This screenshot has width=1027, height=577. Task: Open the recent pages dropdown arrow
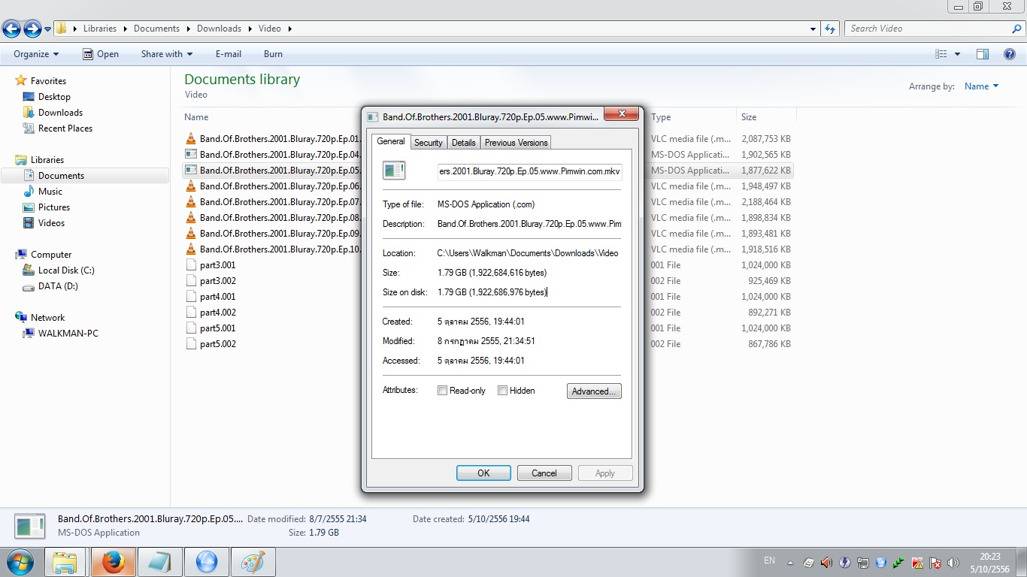pos(48,29)
